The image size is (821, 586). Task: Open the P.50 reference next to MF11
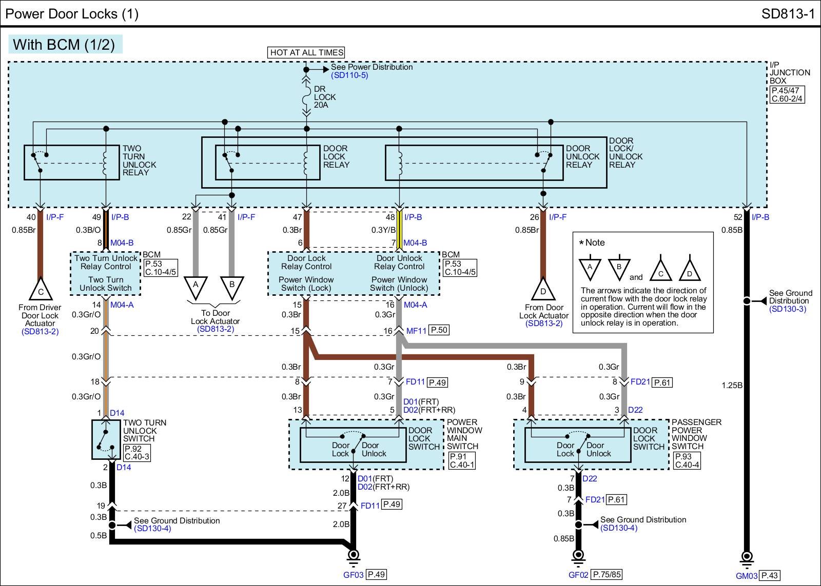click(439, 330)
